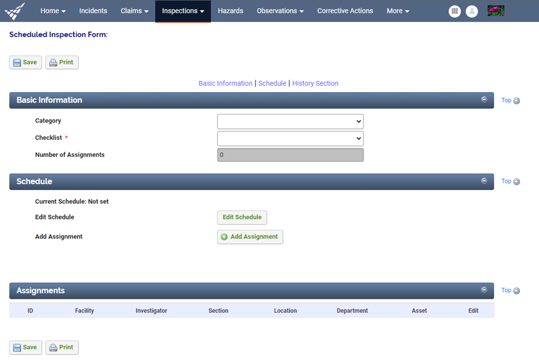
Task: Open the app grid icon in header
Action: 454,11
